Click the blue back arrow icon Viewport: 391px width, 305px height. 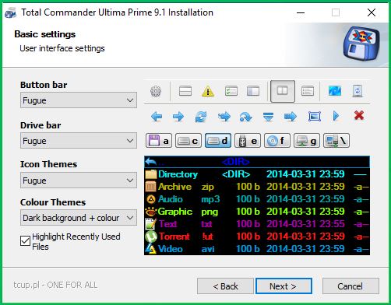click(x=157, y=117)
